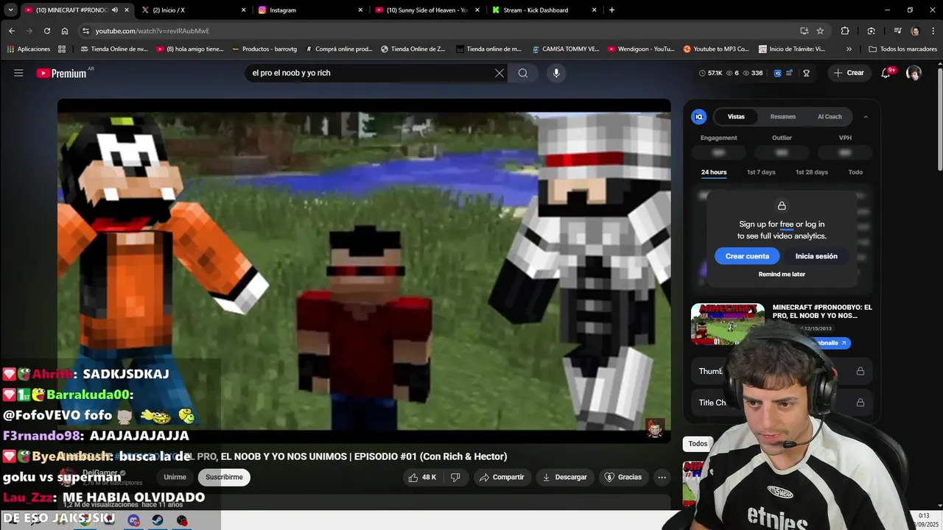
Task: Open the MINECRAFT #PRONOOBYO video thumbnail
Action: (728, 324)
